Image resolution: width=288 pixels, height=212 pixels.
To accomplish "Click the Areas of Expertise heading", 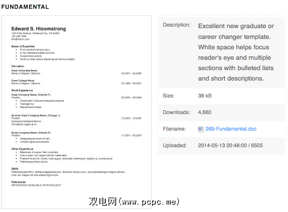I will 24,46.
